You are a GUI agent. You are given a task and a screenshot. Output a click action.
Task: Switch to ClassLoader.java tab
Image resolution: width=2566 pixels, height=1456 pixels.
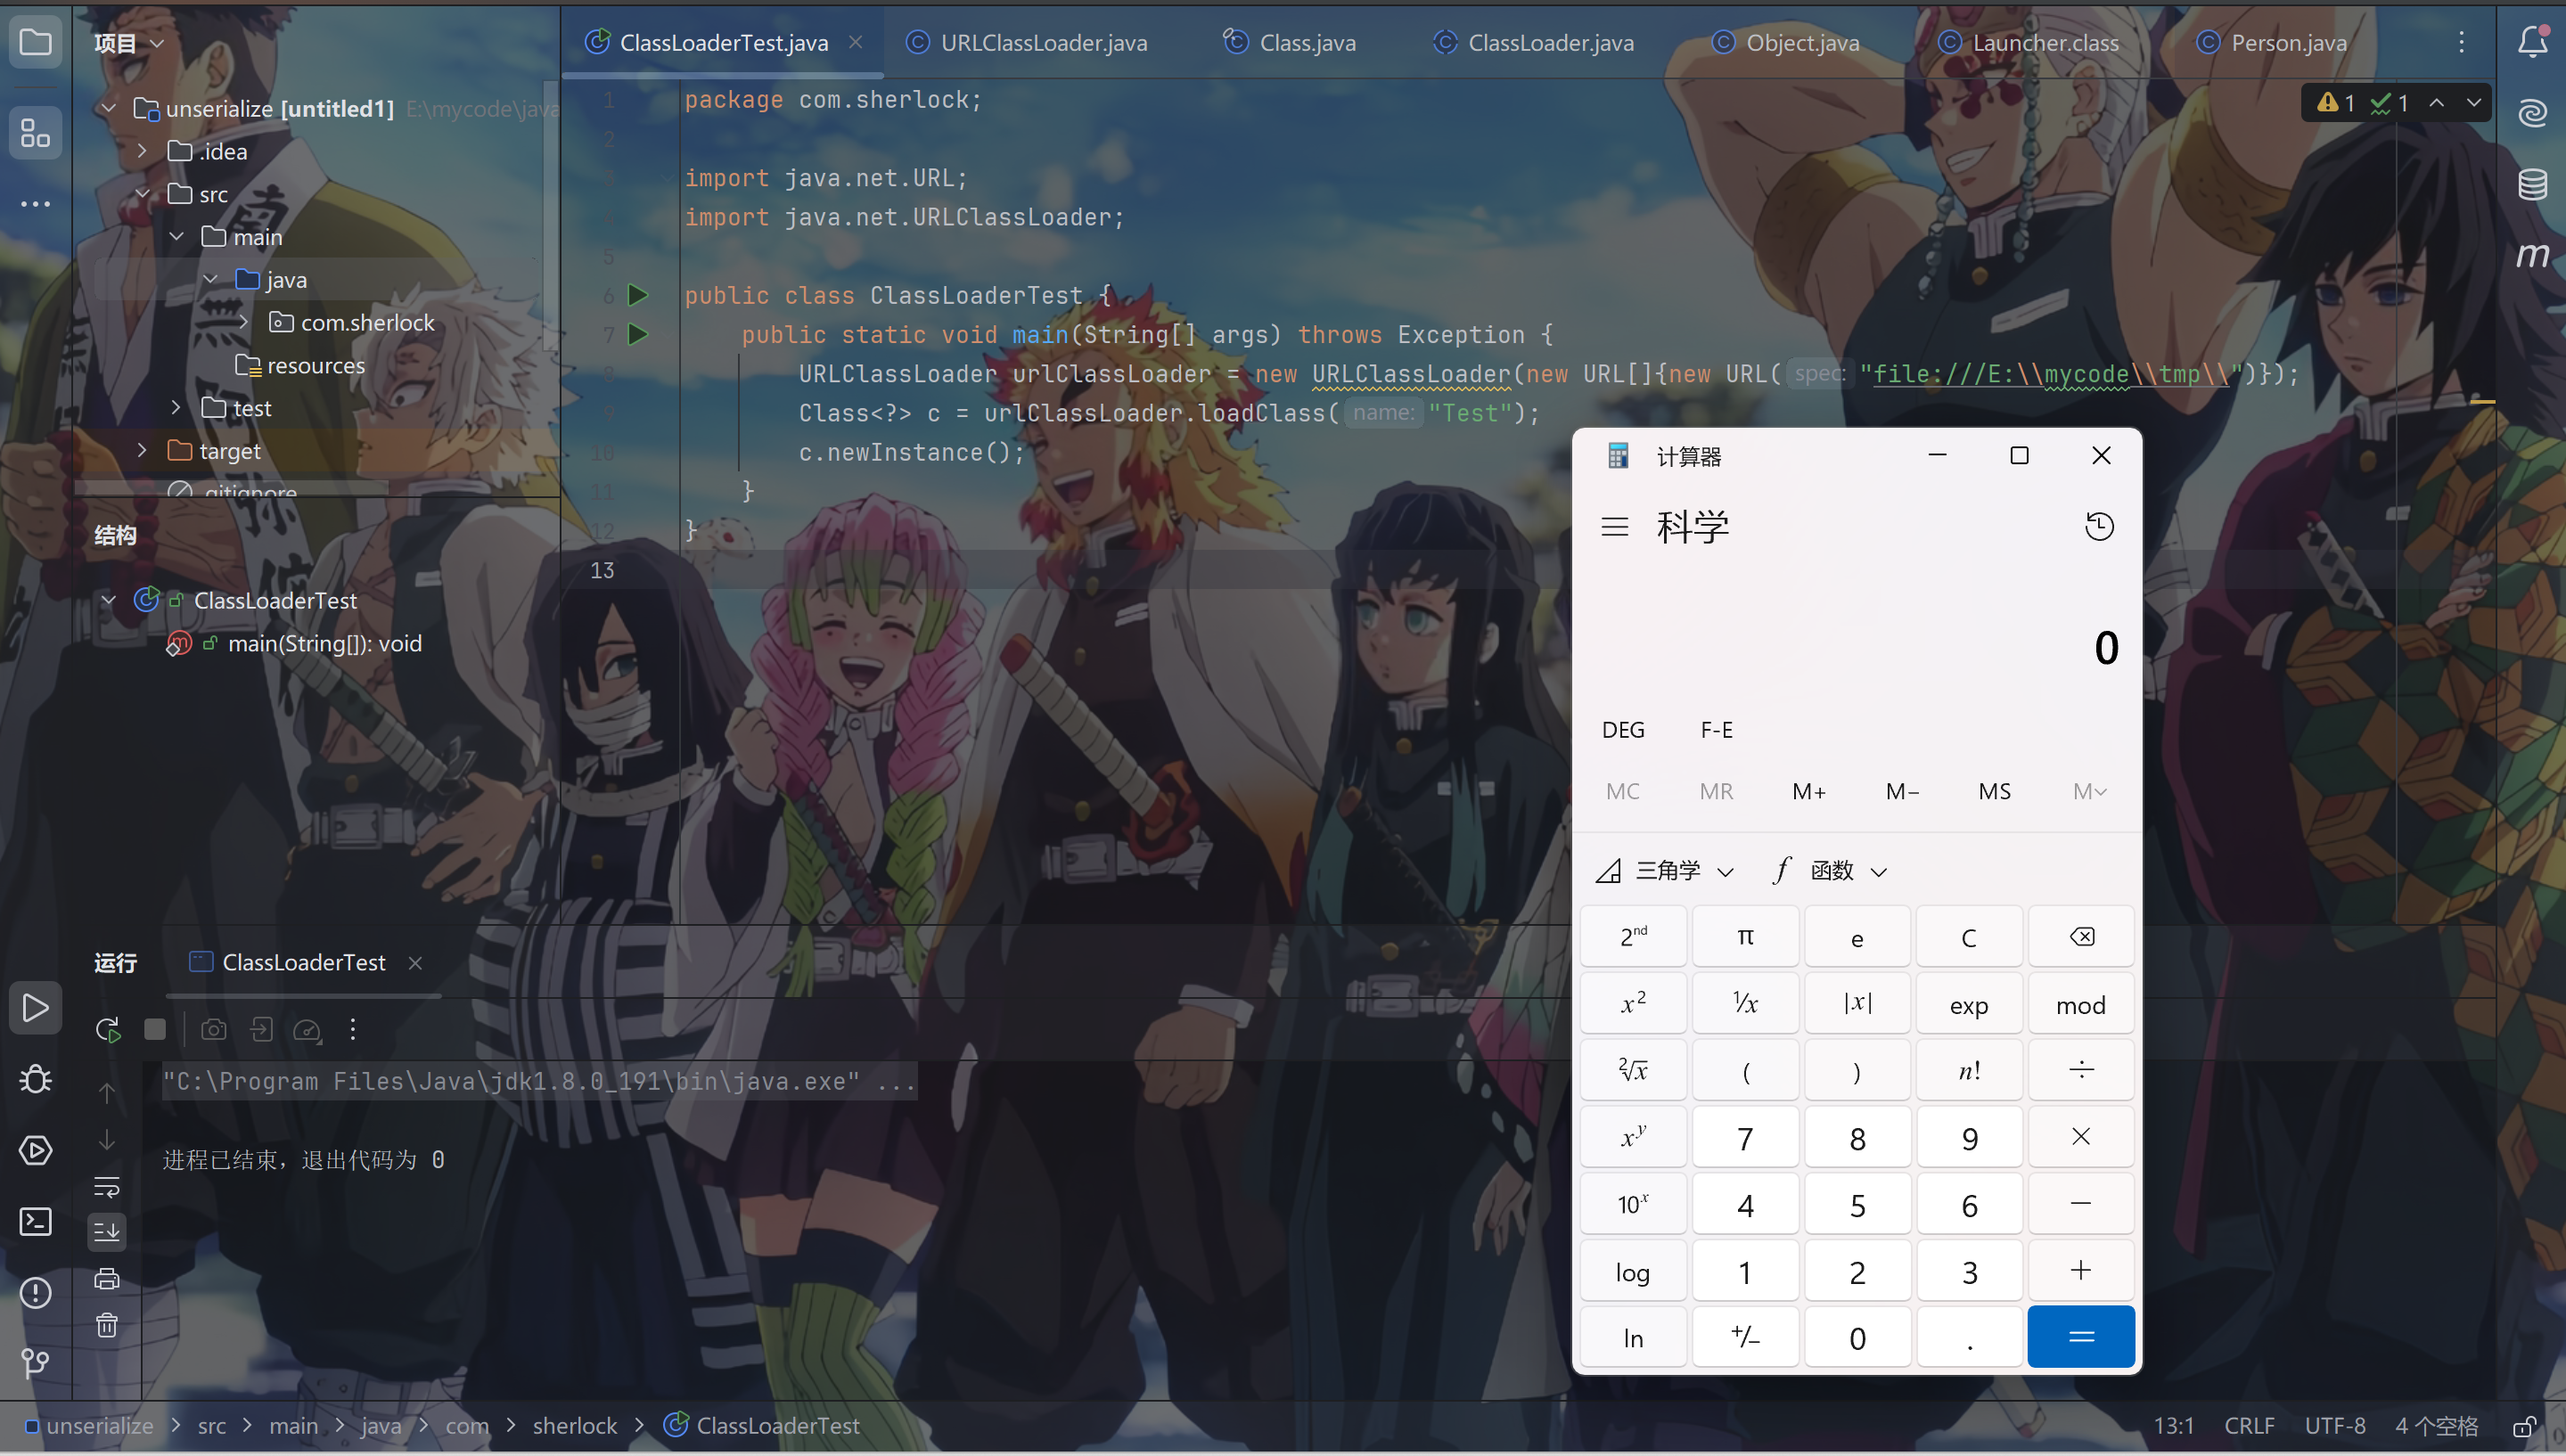click(x=1534, y=42)
